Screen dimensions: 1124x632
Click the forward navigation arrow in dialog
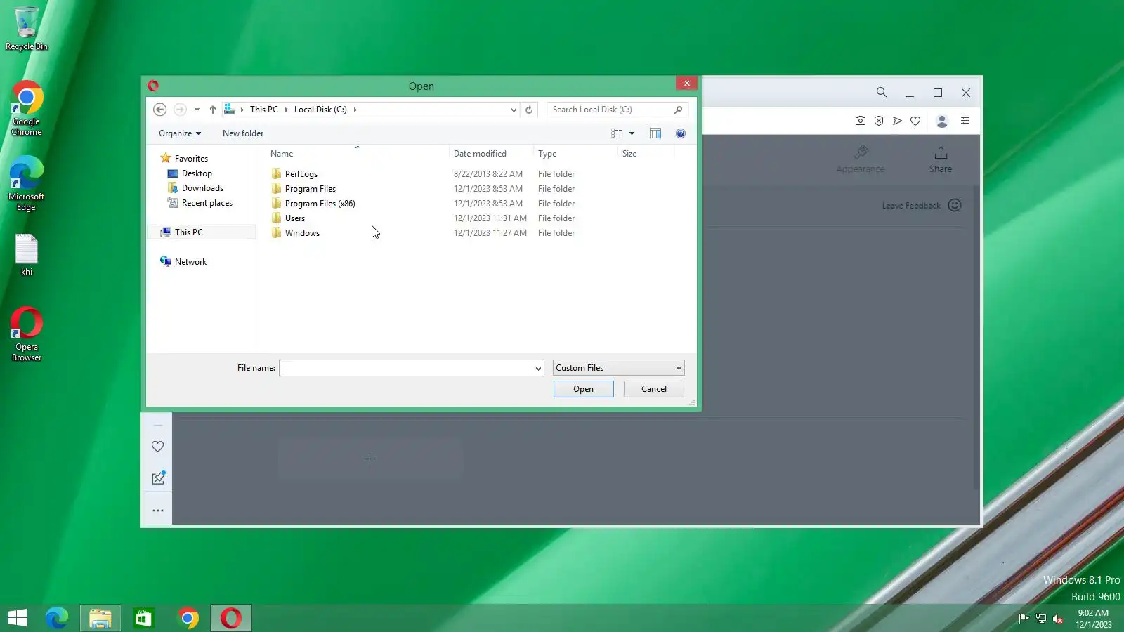point(180,110)
